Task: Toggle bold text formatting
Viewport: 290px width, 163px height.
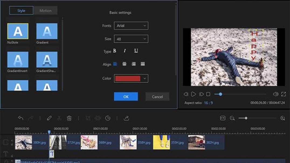Action: pyautogui.click(x=115, y=51)
